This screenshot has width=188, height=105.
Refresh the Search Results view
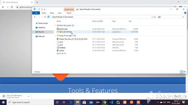tap(155, 17)
